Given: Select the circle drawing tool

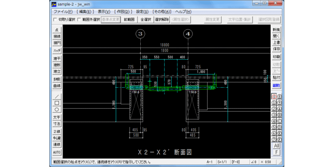Looking at the screenshot, I should tap(57, 110).
